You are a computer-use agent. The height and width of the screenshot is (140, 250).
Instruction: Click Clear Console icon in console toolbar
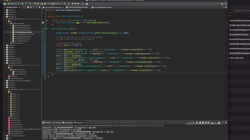pyautogui.click(x=197, y=122)
